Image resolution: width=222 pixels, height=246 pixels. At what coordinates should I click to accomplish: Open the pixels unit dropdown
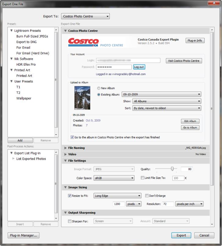[x=134, y=204]
